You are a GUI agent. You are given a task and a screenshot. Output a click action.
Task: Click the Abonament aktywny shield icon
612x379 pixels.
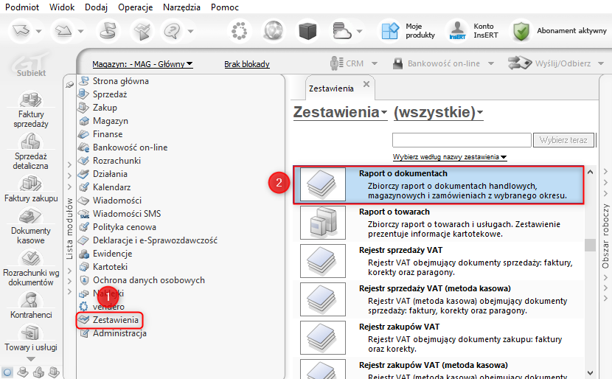click(x=521, y=31)
